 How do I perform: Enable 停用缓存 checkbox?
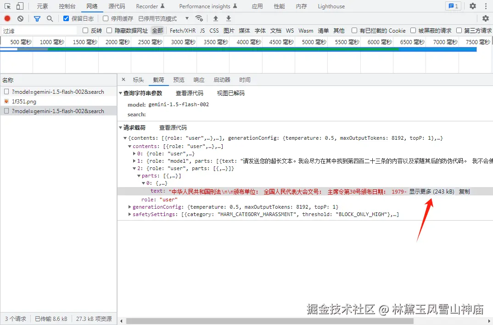point(106,18)
